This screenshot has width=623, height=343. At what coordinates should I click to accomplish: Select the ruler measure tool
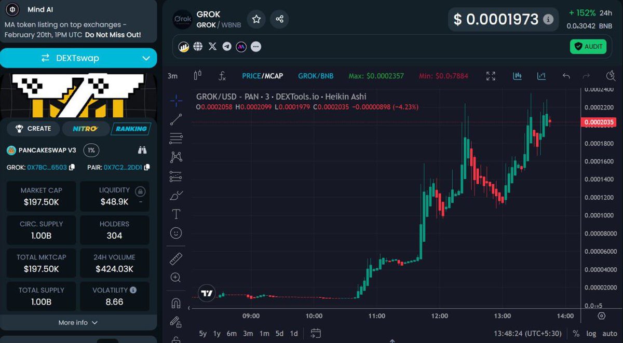[176, 258]
